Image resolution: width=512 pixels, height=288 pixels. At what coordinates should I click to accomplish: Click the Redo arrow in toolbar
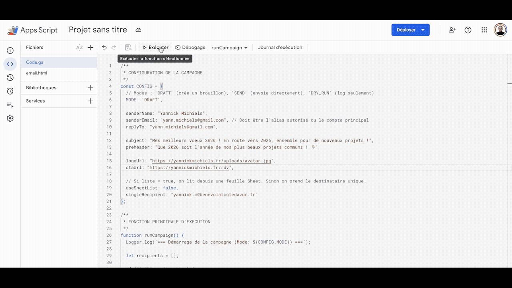click(x=114, y=48)
